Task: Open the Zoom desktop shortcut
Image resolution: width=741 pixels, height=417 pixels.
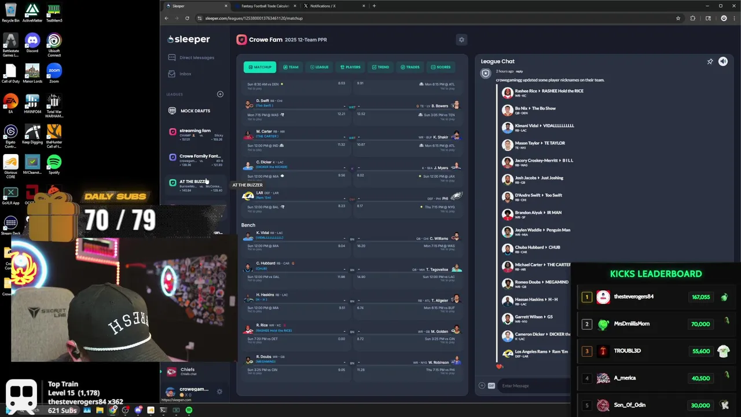Action: coord(54,74)
